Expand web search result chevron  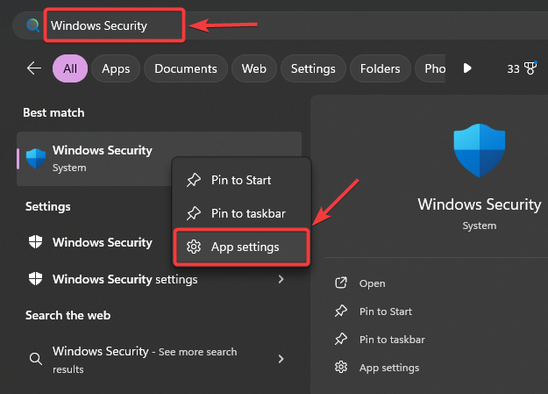[x=281, y=359]
